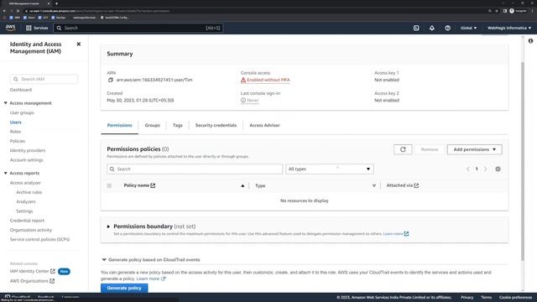Screen dimensions: 537x302
Task: Open Roles in sidebar
Action: [15, 132]
